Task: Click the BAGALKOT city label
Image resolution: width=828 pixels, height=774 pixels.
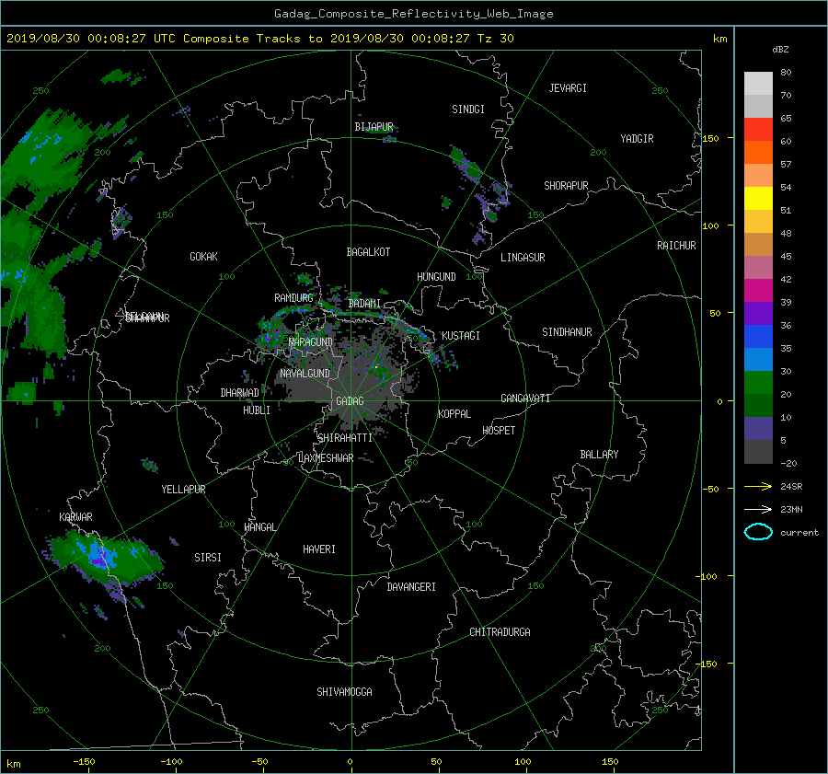Action: click(x=368, y=252)
